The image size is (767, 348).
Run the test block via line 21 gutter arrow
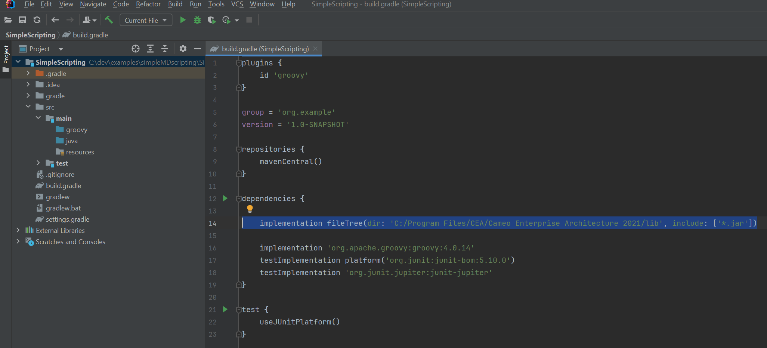225,309
